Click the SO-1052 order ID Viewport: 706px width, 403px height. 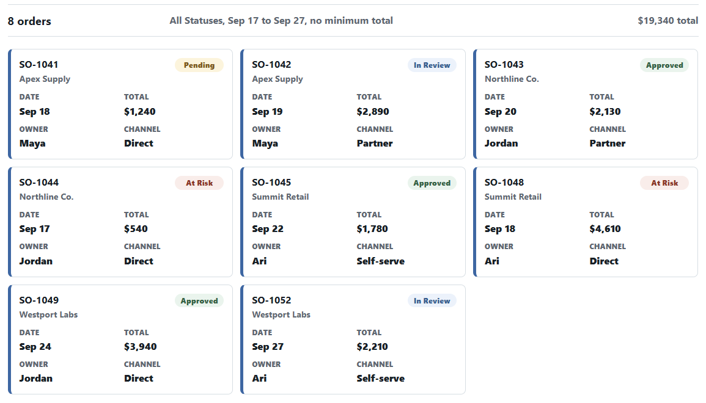coord(271,300)
